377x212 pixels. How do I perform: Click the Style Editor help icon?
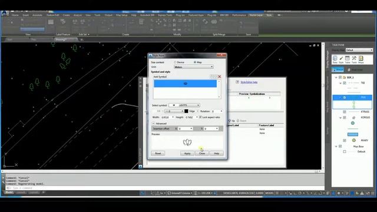(237, 82)
